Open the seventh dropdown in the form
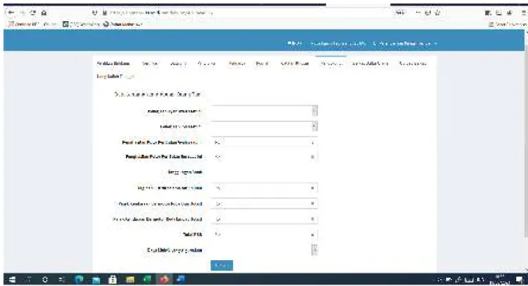Image resolution: width=528 pixels, height=286 pixels. [264, 219]
